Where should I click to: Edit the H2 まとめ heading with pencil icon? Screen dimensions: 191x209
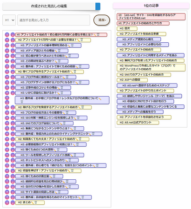33,202
